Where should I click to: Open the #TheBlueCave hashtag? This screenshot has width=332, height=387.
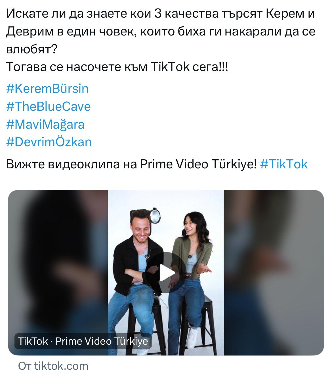(49, 106)
